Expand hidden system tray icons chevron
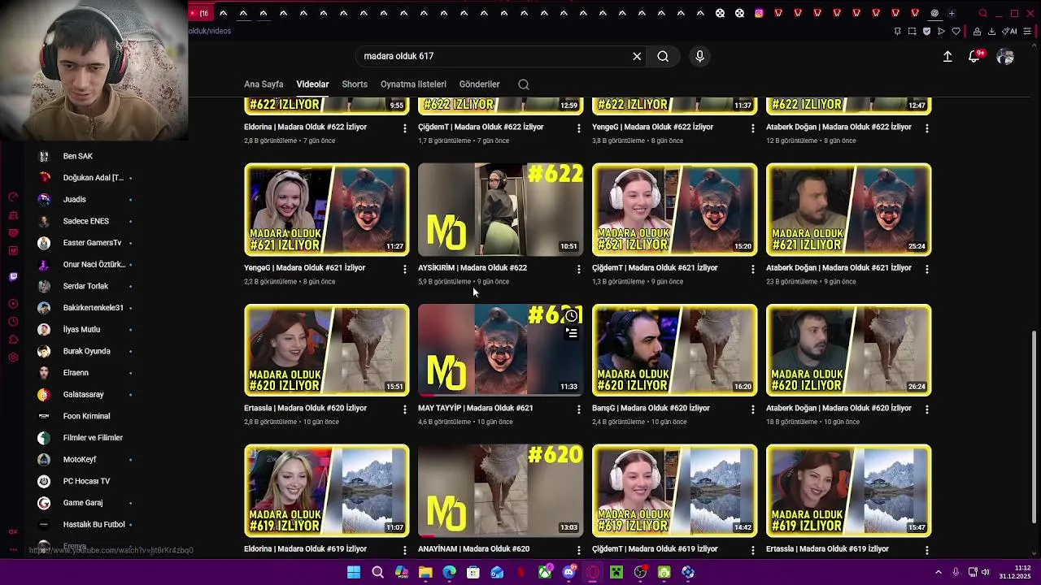1041x585 pixels. [938, 572]
